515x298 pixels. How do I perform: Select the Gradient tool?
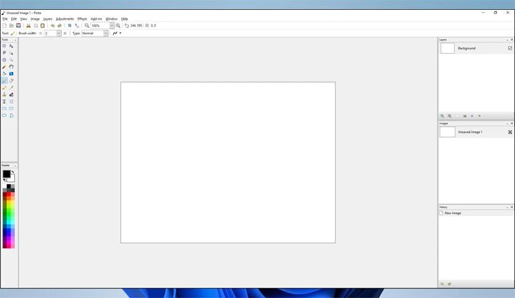(x=11, y=73)
